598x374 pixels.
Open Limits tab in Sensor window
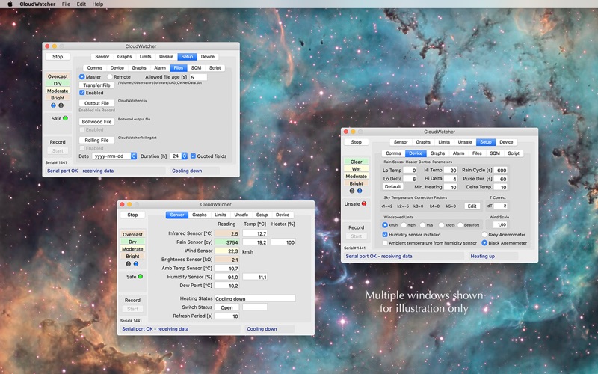(220, 215)
